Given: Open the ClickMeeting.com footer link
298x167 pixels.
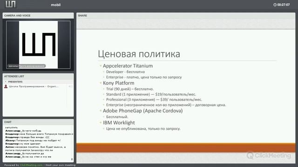Looking at the screenshot, I should pyautogui.click(x=31, y=165).
